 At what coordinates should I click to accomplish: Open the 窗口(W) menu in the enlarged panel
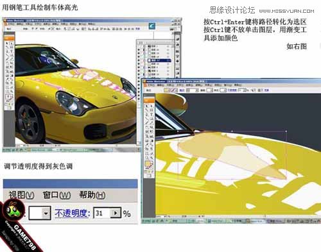point(56,195)
